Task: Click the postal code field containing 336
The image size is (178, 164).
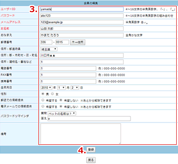Action: (x=46, y=42)
